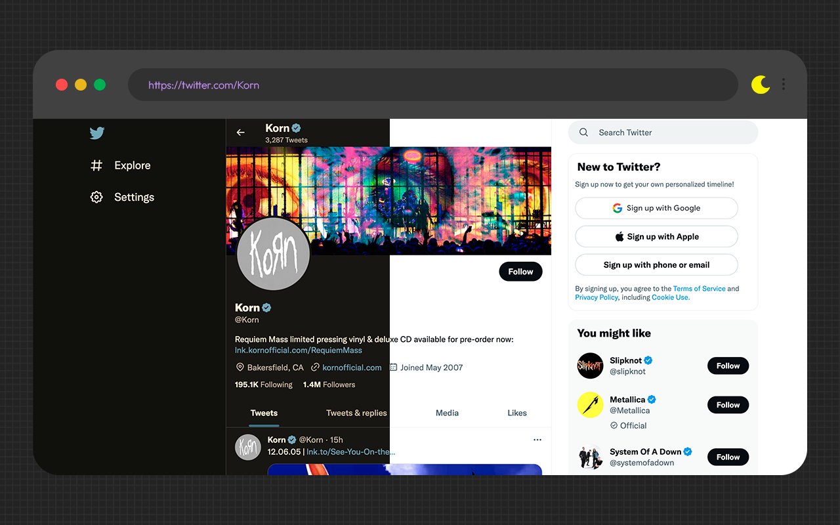This screenshot has height=525, width=840.
Task: Switch to the Tweets & replies tab
Action: click(x=356, y=413)
